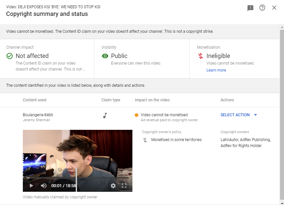This screenshot has width=284, height=205.
Task: Click the Impact on the video header
Action: click(152, 100)
